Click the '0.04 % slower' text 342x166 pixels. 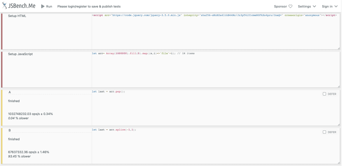18,118
